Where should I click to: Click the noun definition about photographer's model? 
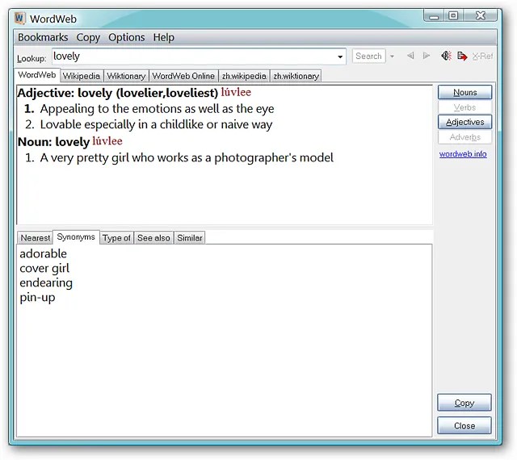[187, 157]
